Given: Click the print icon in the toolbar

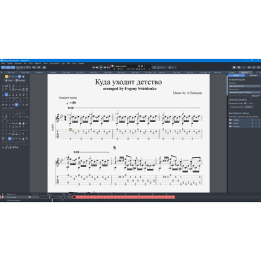Looking at the screenshot, I should tap(44, 67).
